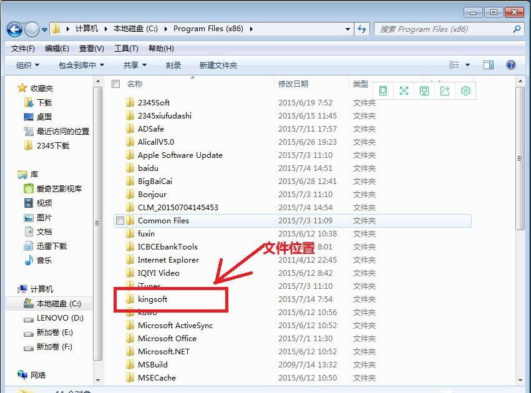The width and height of the screenshot is (531, 393).
Task: Open the Help (帮助) menu
Action: pyautogui.click(x=161, y=49)
